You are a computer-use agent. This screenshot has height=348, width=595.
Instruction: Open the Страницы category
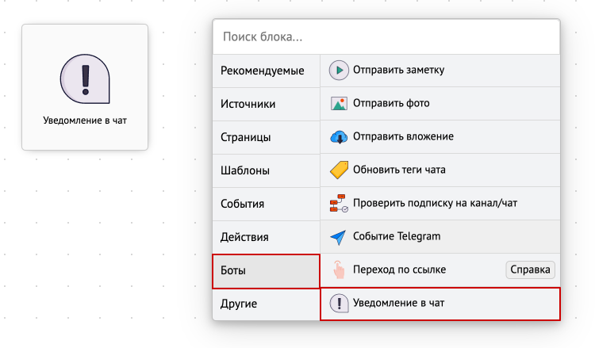[266, 138]
